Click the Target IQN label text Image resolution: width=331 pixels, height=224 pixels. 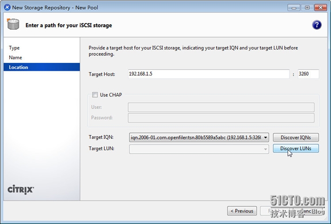click(x=101, y=137)
